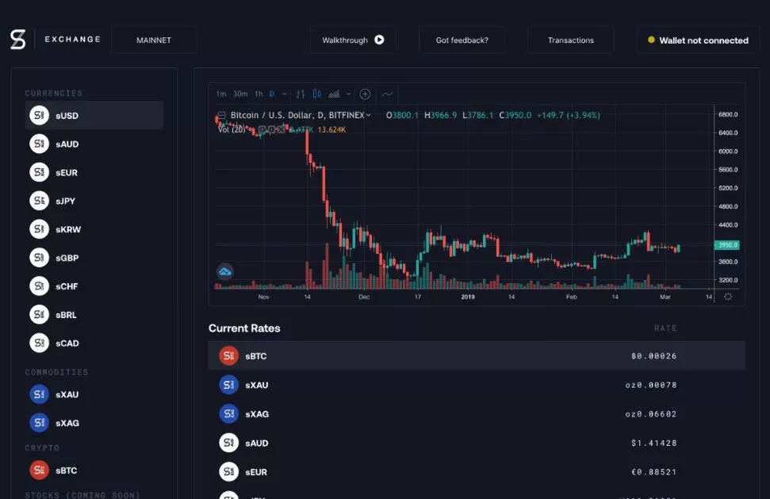The height and width of the screenshot is (499, 770).
Task: Open chart settings gear icon
Action: [x=728, y=297]
